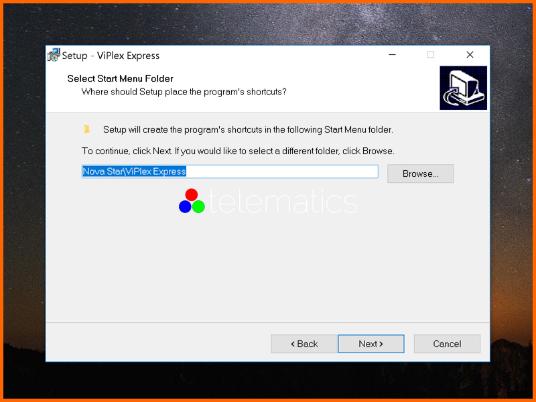Screen dimensions: 536x402
Task: Cancel the ViPlex Express setup
Action: (x=447, y=344)
